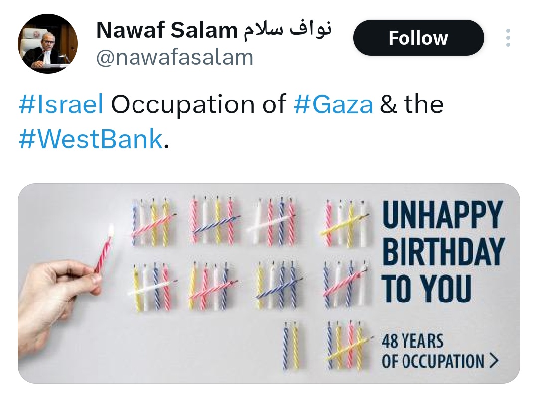The height and width of the screenshot is (403, 538).
Task: Click the "48 YEARS" caption text
Action: point(412,342)
